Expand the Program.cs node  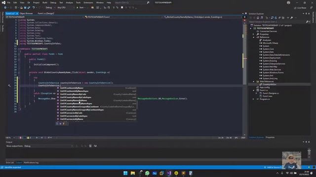(253, 99)
